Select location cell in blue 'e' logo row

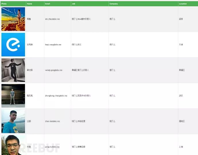tap(188, 45)
